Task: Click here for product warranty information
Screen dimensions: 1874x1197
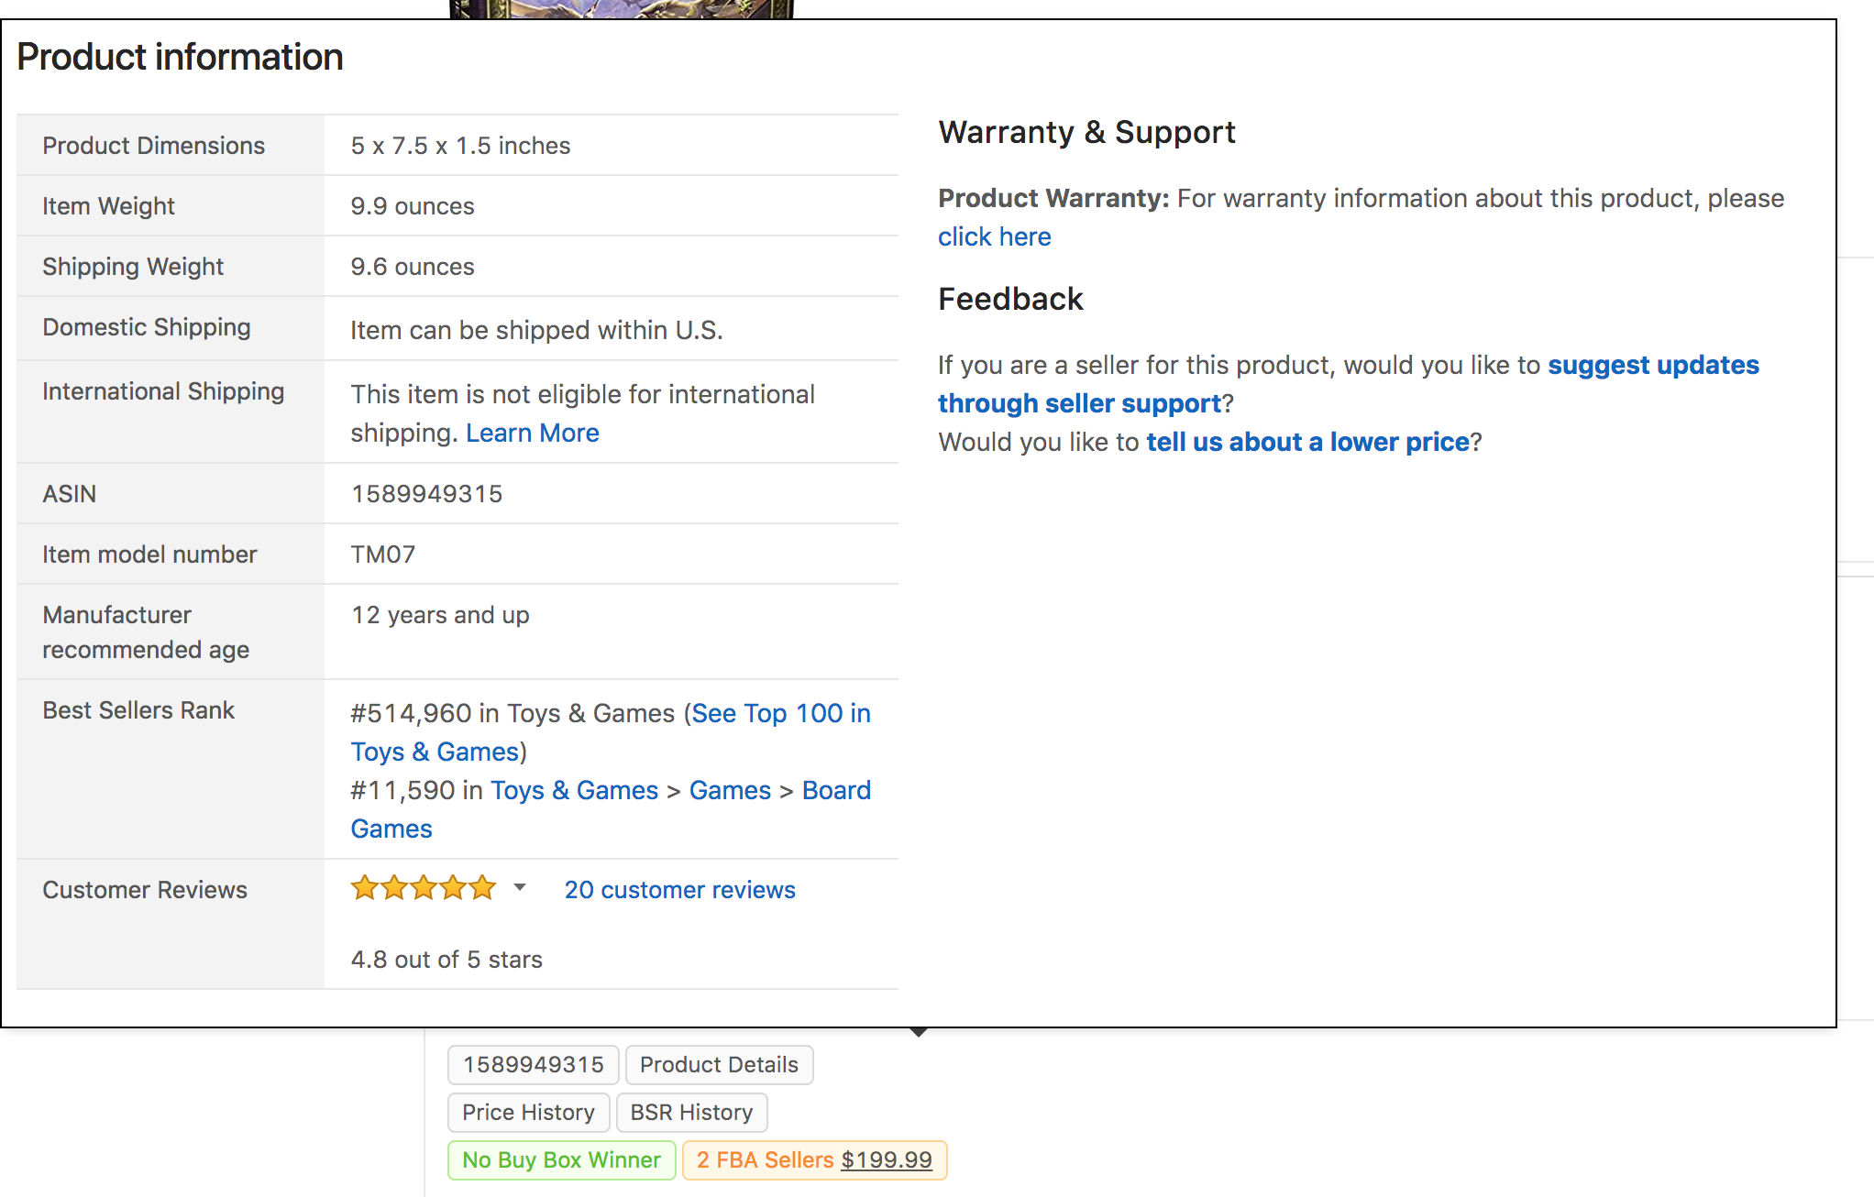Action: (994, 236)
